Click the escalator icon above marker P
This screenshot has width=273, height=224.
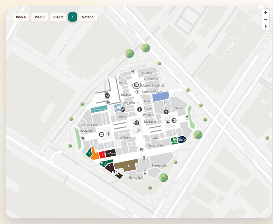coord(137,123)
